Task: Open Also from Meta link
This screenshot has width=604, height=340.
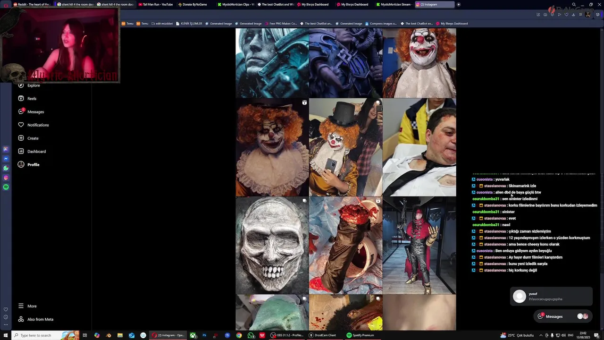Action: click(35, 319)
